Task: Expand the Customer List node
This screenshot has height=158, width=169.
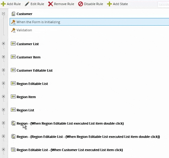Action: pos(3,43)
